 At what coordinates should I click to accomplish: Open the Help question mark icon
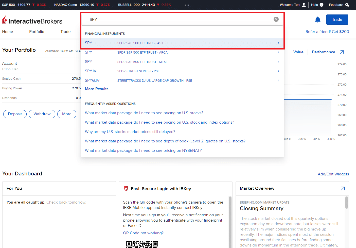[322, 5]
